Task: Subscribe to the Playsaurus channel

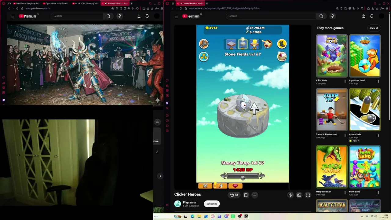Action: point(212,204)
